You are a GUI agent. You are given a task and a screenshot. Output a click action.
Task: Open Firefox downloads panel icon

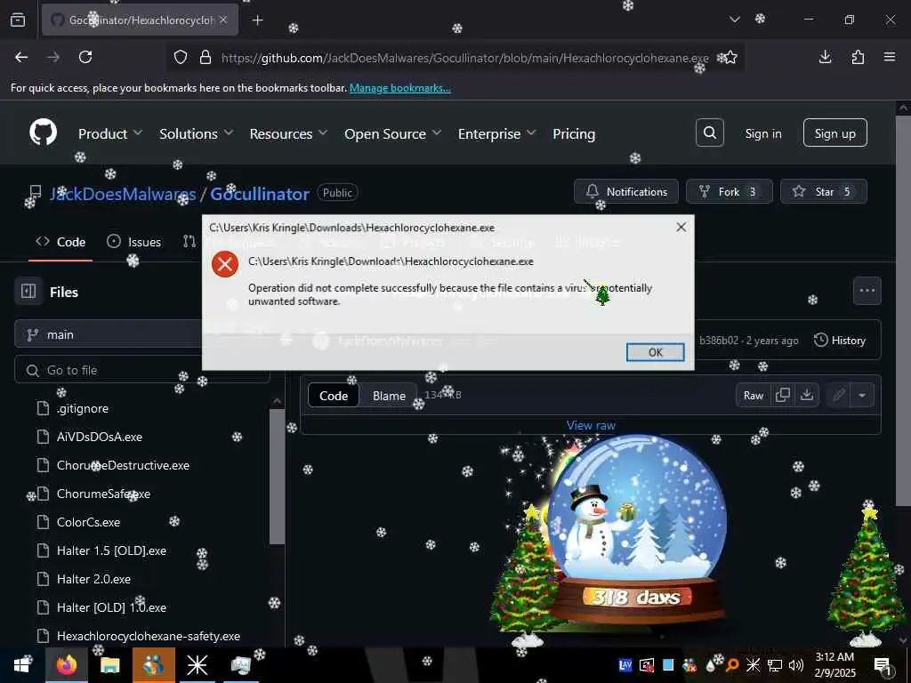825,57
